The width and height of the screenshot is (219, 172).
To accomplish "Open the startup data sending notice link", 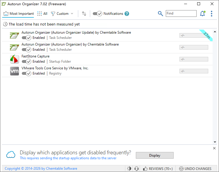I will coord(68,158).
